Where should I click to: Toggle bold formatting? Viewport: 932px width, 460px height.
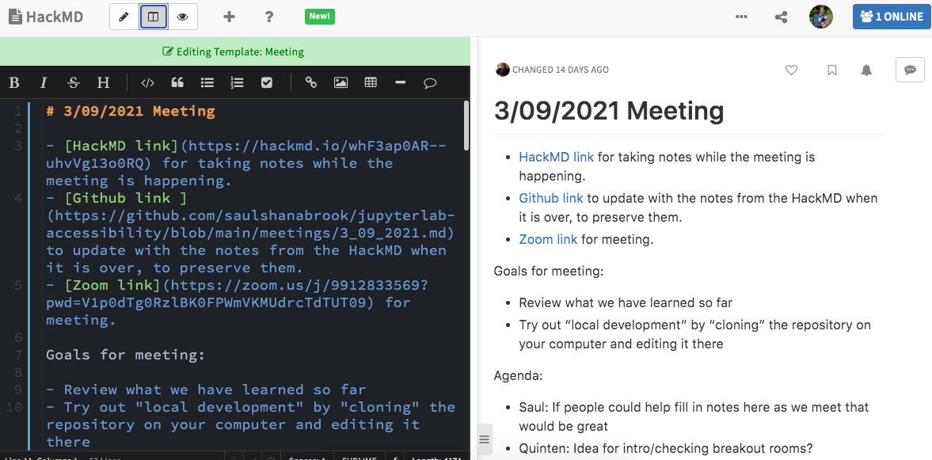click(x=13, y=82)
